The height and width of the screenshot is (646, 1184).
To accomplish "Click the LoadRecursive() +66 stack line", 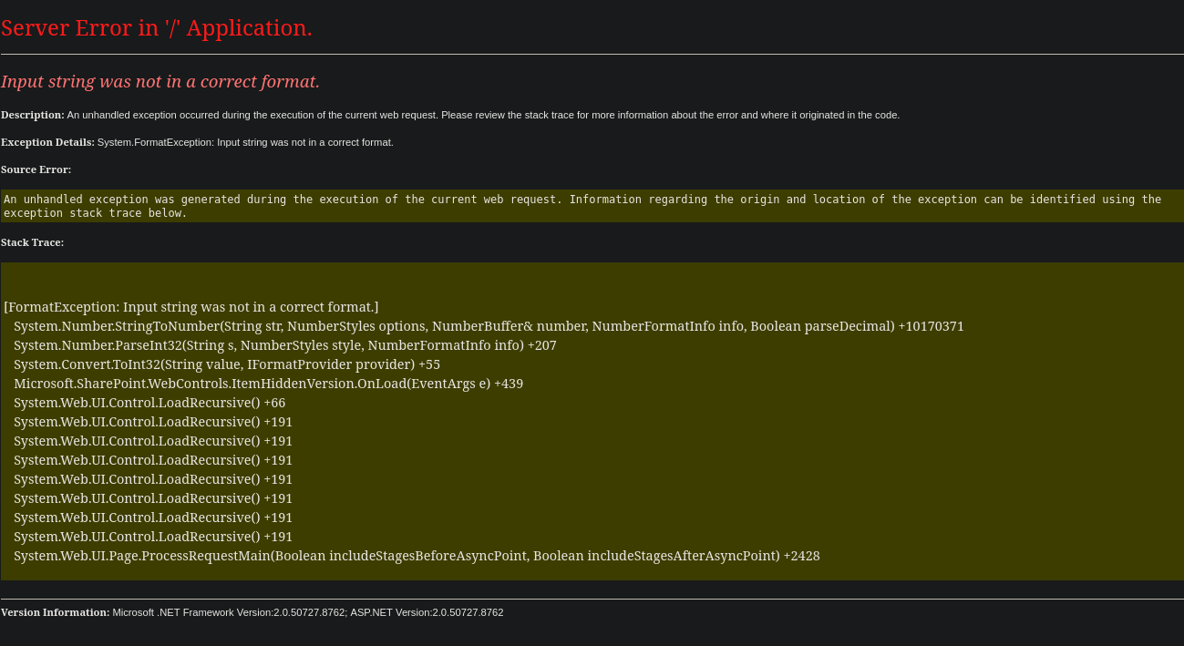I will [149, 403].
